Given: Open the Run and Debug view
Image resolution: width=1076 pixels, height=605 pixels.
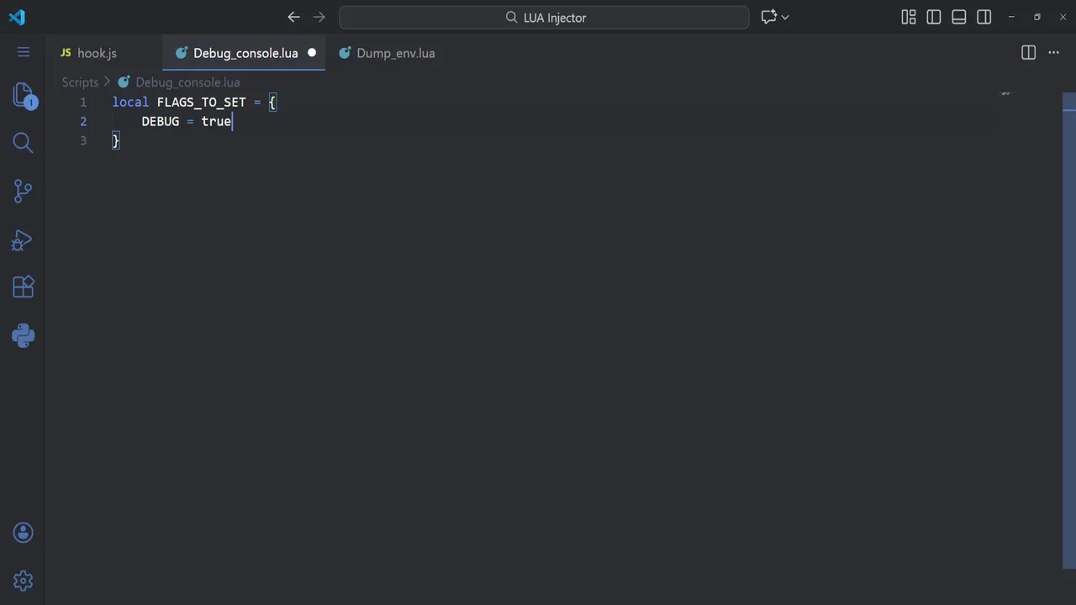Looking at the screenshot, I should 23,240.
